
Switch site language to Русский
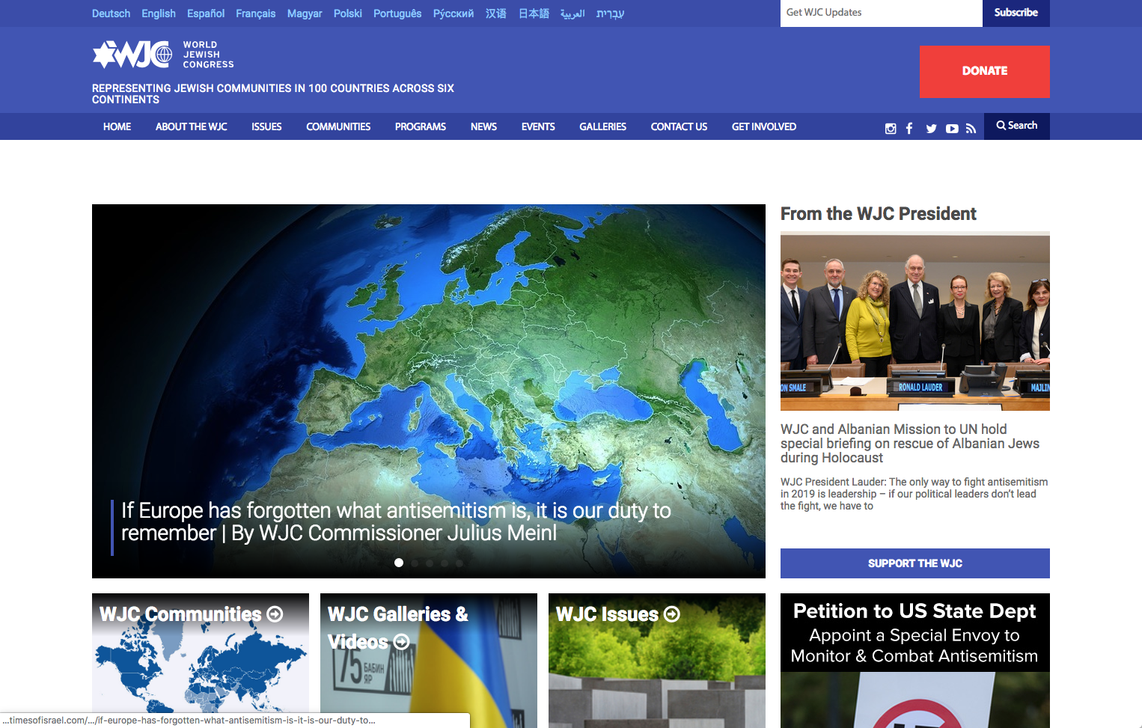[x=454, y=13]
